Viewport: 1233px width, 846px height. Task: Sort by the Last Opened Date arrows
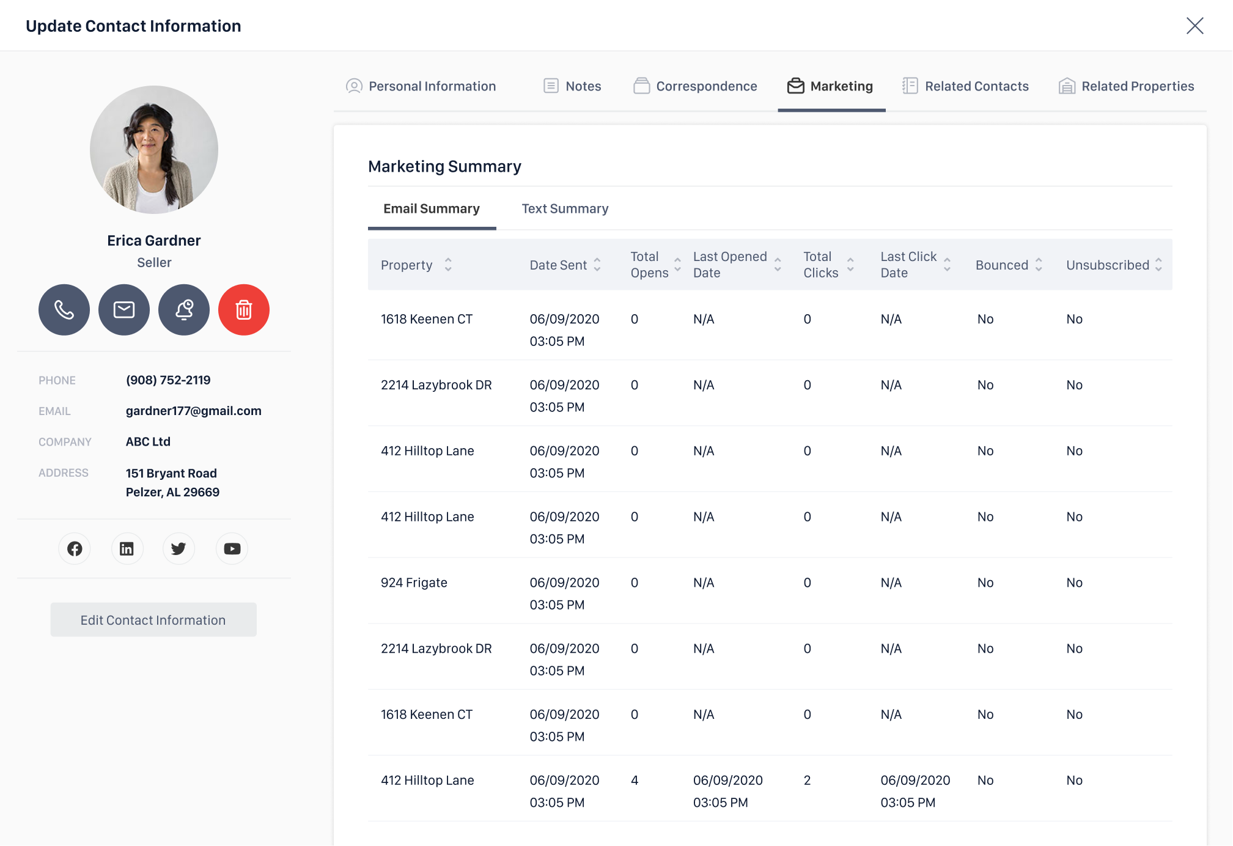tap(778, 265)
